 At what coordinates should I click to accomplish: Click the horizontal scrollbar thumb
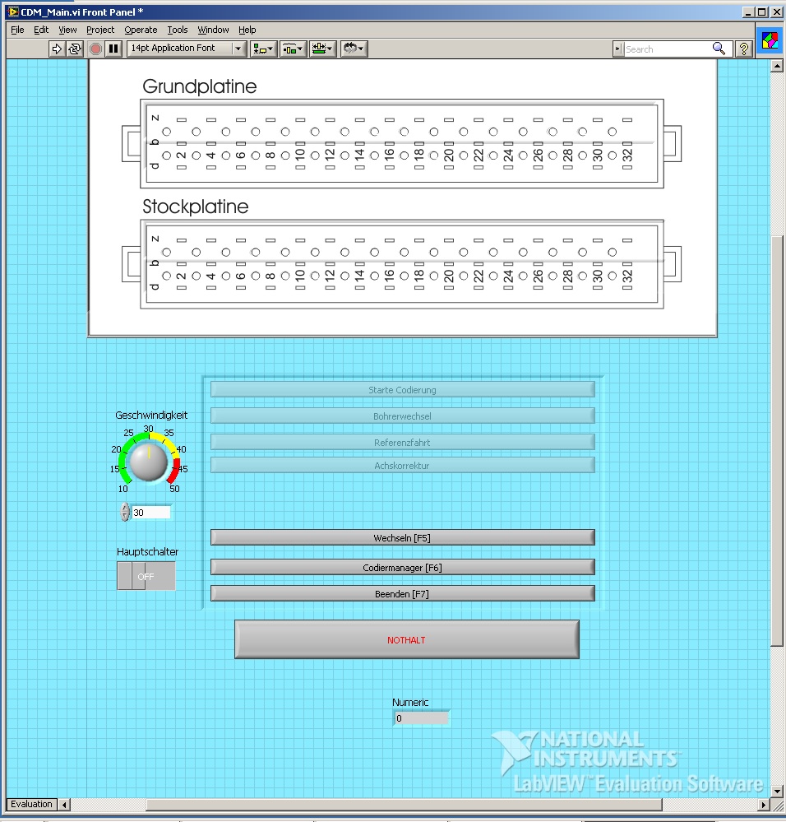click(404, 804)
